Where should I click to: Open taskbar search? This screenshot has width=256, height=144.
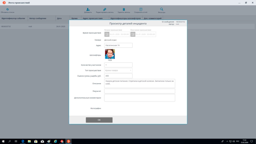click(10, 141)
